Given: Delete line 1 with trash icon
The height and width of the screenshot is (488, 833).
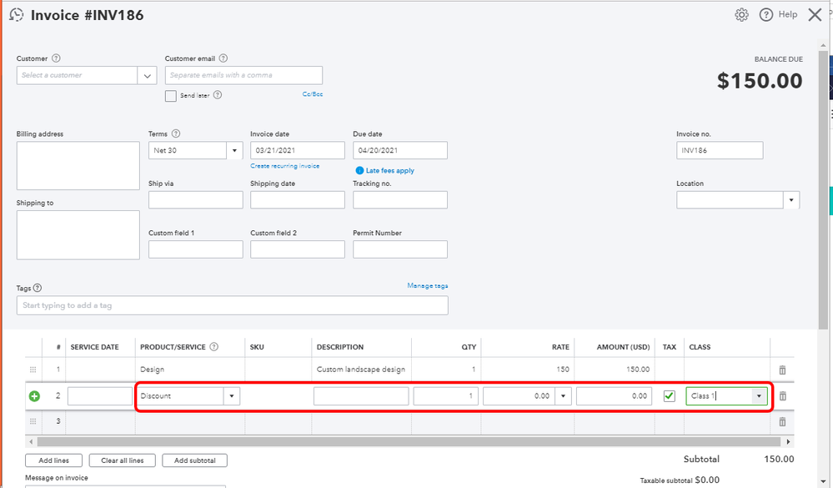Looking at the screenshot, I should coord(782,370).
